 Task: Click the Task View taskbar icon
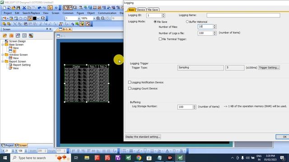tap(76, 158)
